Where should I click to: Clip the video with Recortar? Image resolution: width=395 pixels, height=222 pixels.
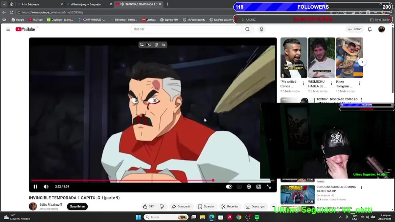pyautogui.click(x=230, y=206)
